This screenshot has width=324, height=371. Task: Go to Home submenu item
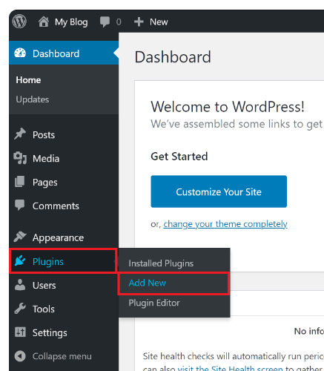(x=28, y=80)
